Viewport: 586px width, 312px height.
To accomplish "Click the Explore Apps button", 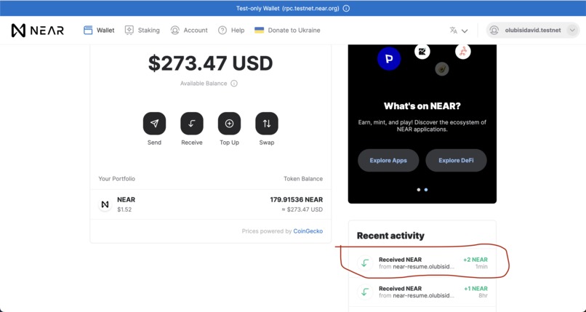I will (x=388, y=160).
